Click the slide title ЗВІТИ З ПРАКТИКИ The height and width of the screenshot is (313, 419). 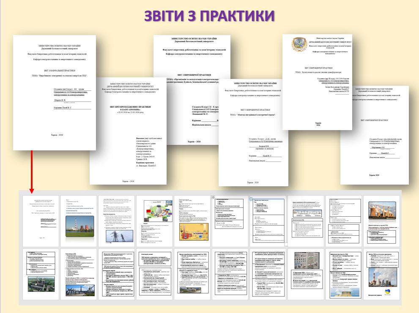click(x=210, y=16)
